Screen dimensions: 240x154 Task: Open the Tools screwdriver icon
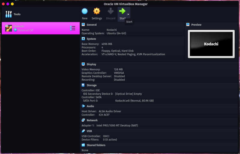click(9, 14)
